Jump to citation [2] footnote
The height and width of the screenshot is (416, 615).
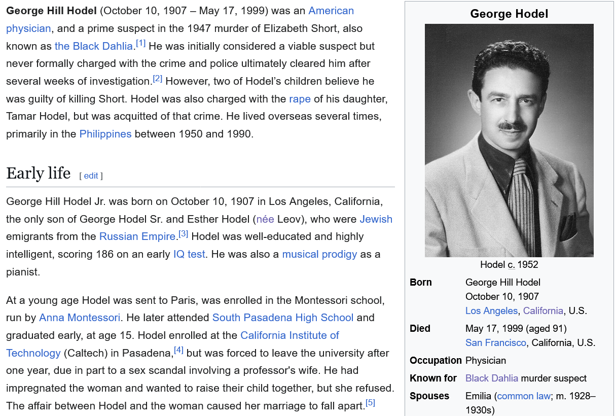click(x=158, y=79)
